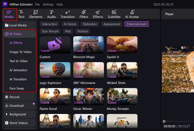Open the File menu
Viewport: 194px width, 131px height.
(37, 4)
